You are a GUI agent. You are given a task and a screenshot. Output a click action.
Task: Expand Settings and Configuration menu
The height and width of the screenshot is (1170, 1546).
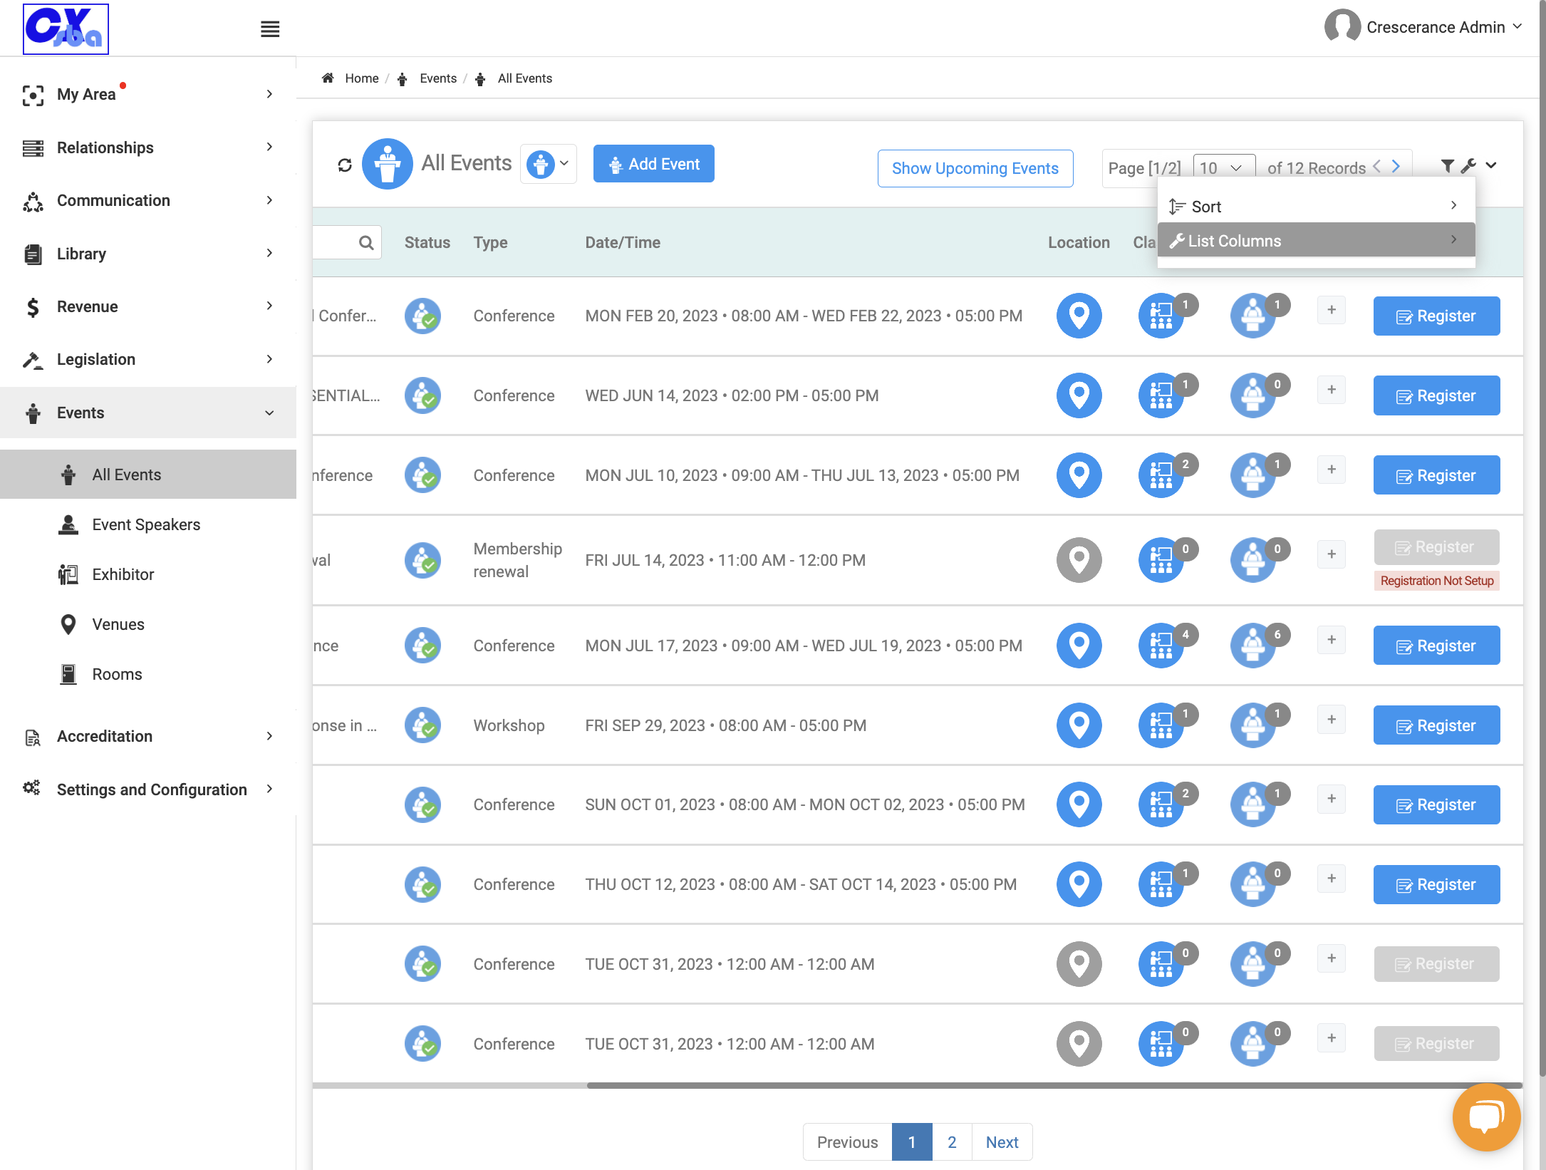pos(148,790)
